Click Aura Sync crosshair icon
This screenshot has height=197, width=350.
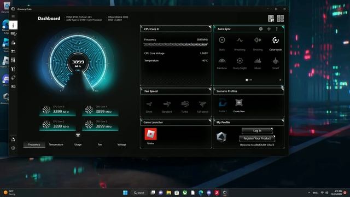click(x=269, y=29)
